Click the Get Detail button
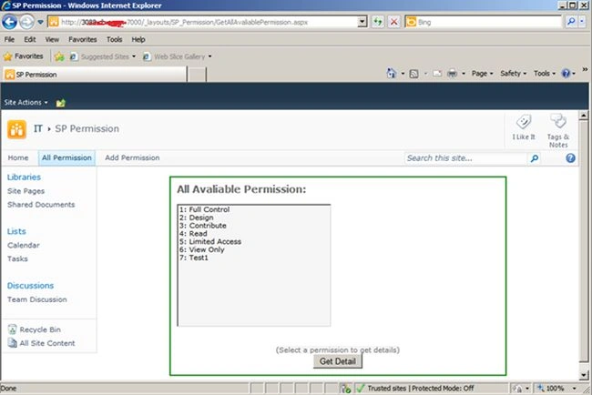Viewport: 592px width, 395px height. click(x=338, y=361)
